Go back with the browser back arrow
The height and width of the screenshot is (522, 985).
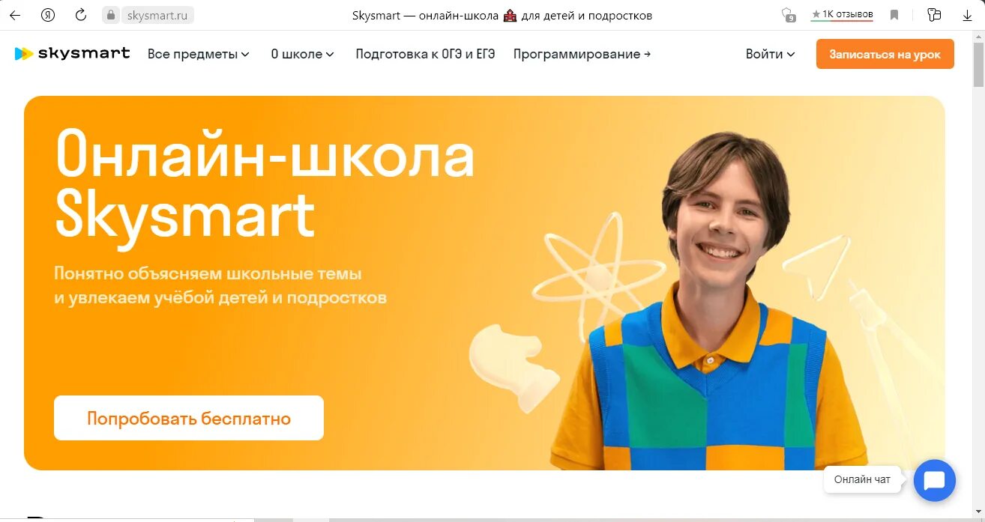click(x=15, y=15)
